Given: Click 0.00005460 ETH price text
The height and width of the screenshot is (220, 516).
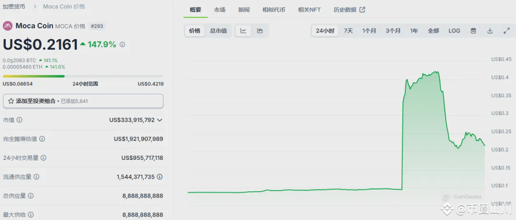Looking at the screenshot, I should pos(22,67).
